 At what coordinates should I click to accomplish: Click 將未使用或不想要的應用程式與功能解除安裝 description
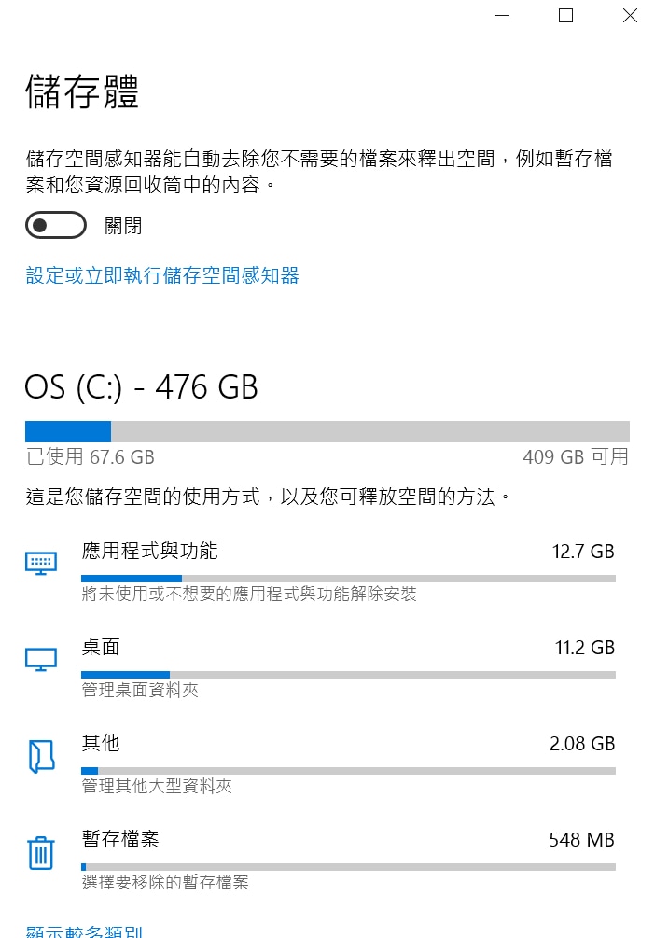[x=249, y=594]
